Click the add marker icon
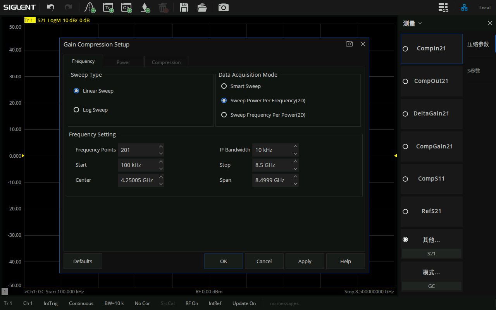Image resolution: width=496 pixels, height=310 pixels. click(x=145, y=7)
